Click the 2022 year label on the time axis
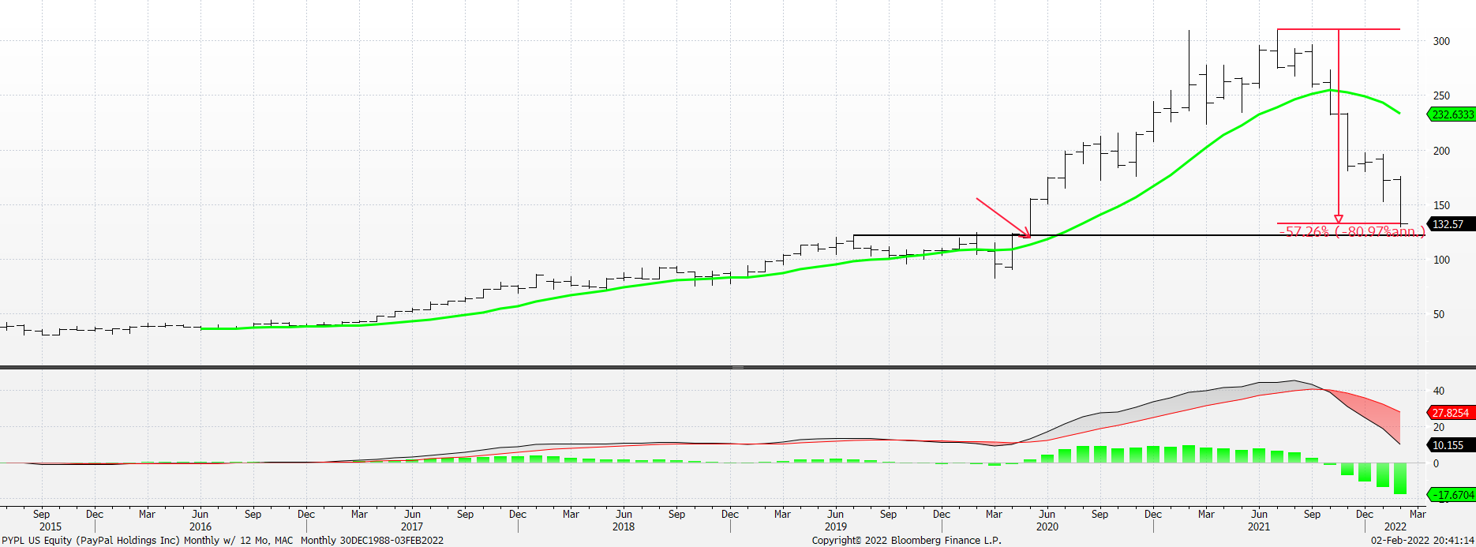This screenshot has width=1476, height=547. pos(1395,526)
